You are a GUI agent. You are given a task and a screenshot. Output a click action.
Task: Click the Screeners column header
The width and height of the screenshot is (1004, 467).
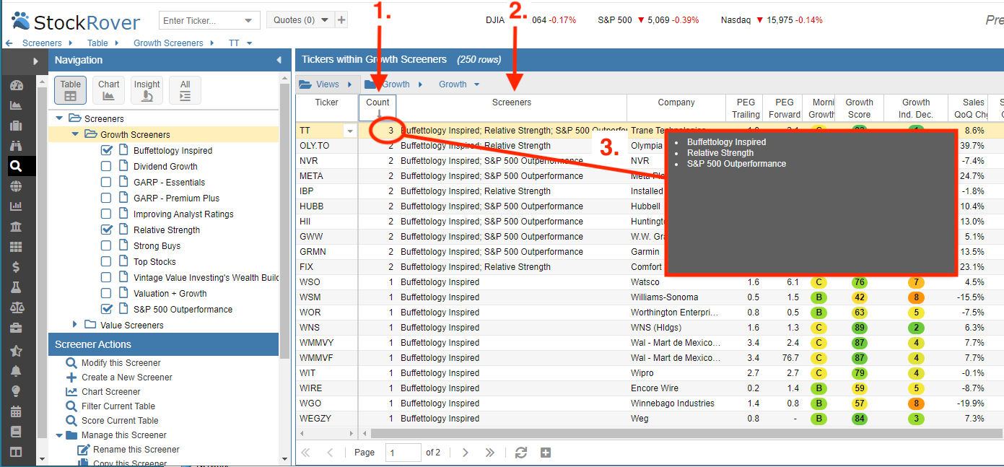point(512,108)
